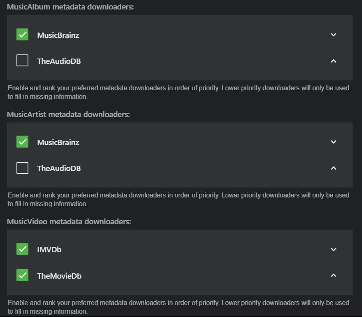Move TheAudioDB up in MusicArtist downloaders

coord(334,168)
